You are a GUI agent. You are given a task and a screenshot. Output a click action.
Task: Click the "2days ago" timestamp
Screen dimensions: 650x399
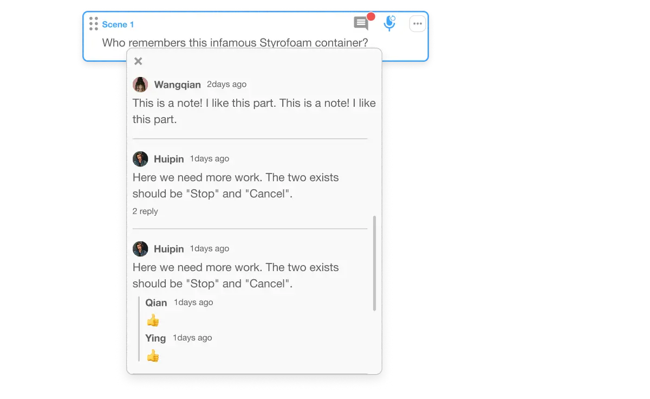pos(226,84)
